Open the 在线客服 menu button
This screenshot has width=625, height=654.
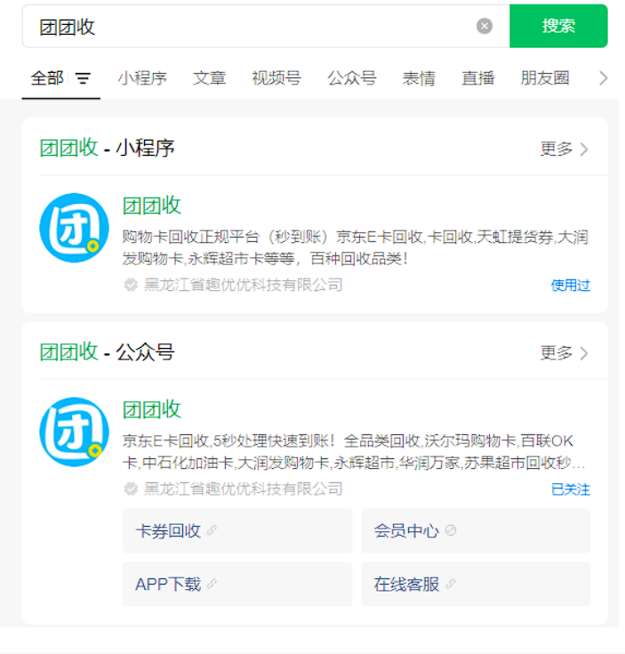476,584
